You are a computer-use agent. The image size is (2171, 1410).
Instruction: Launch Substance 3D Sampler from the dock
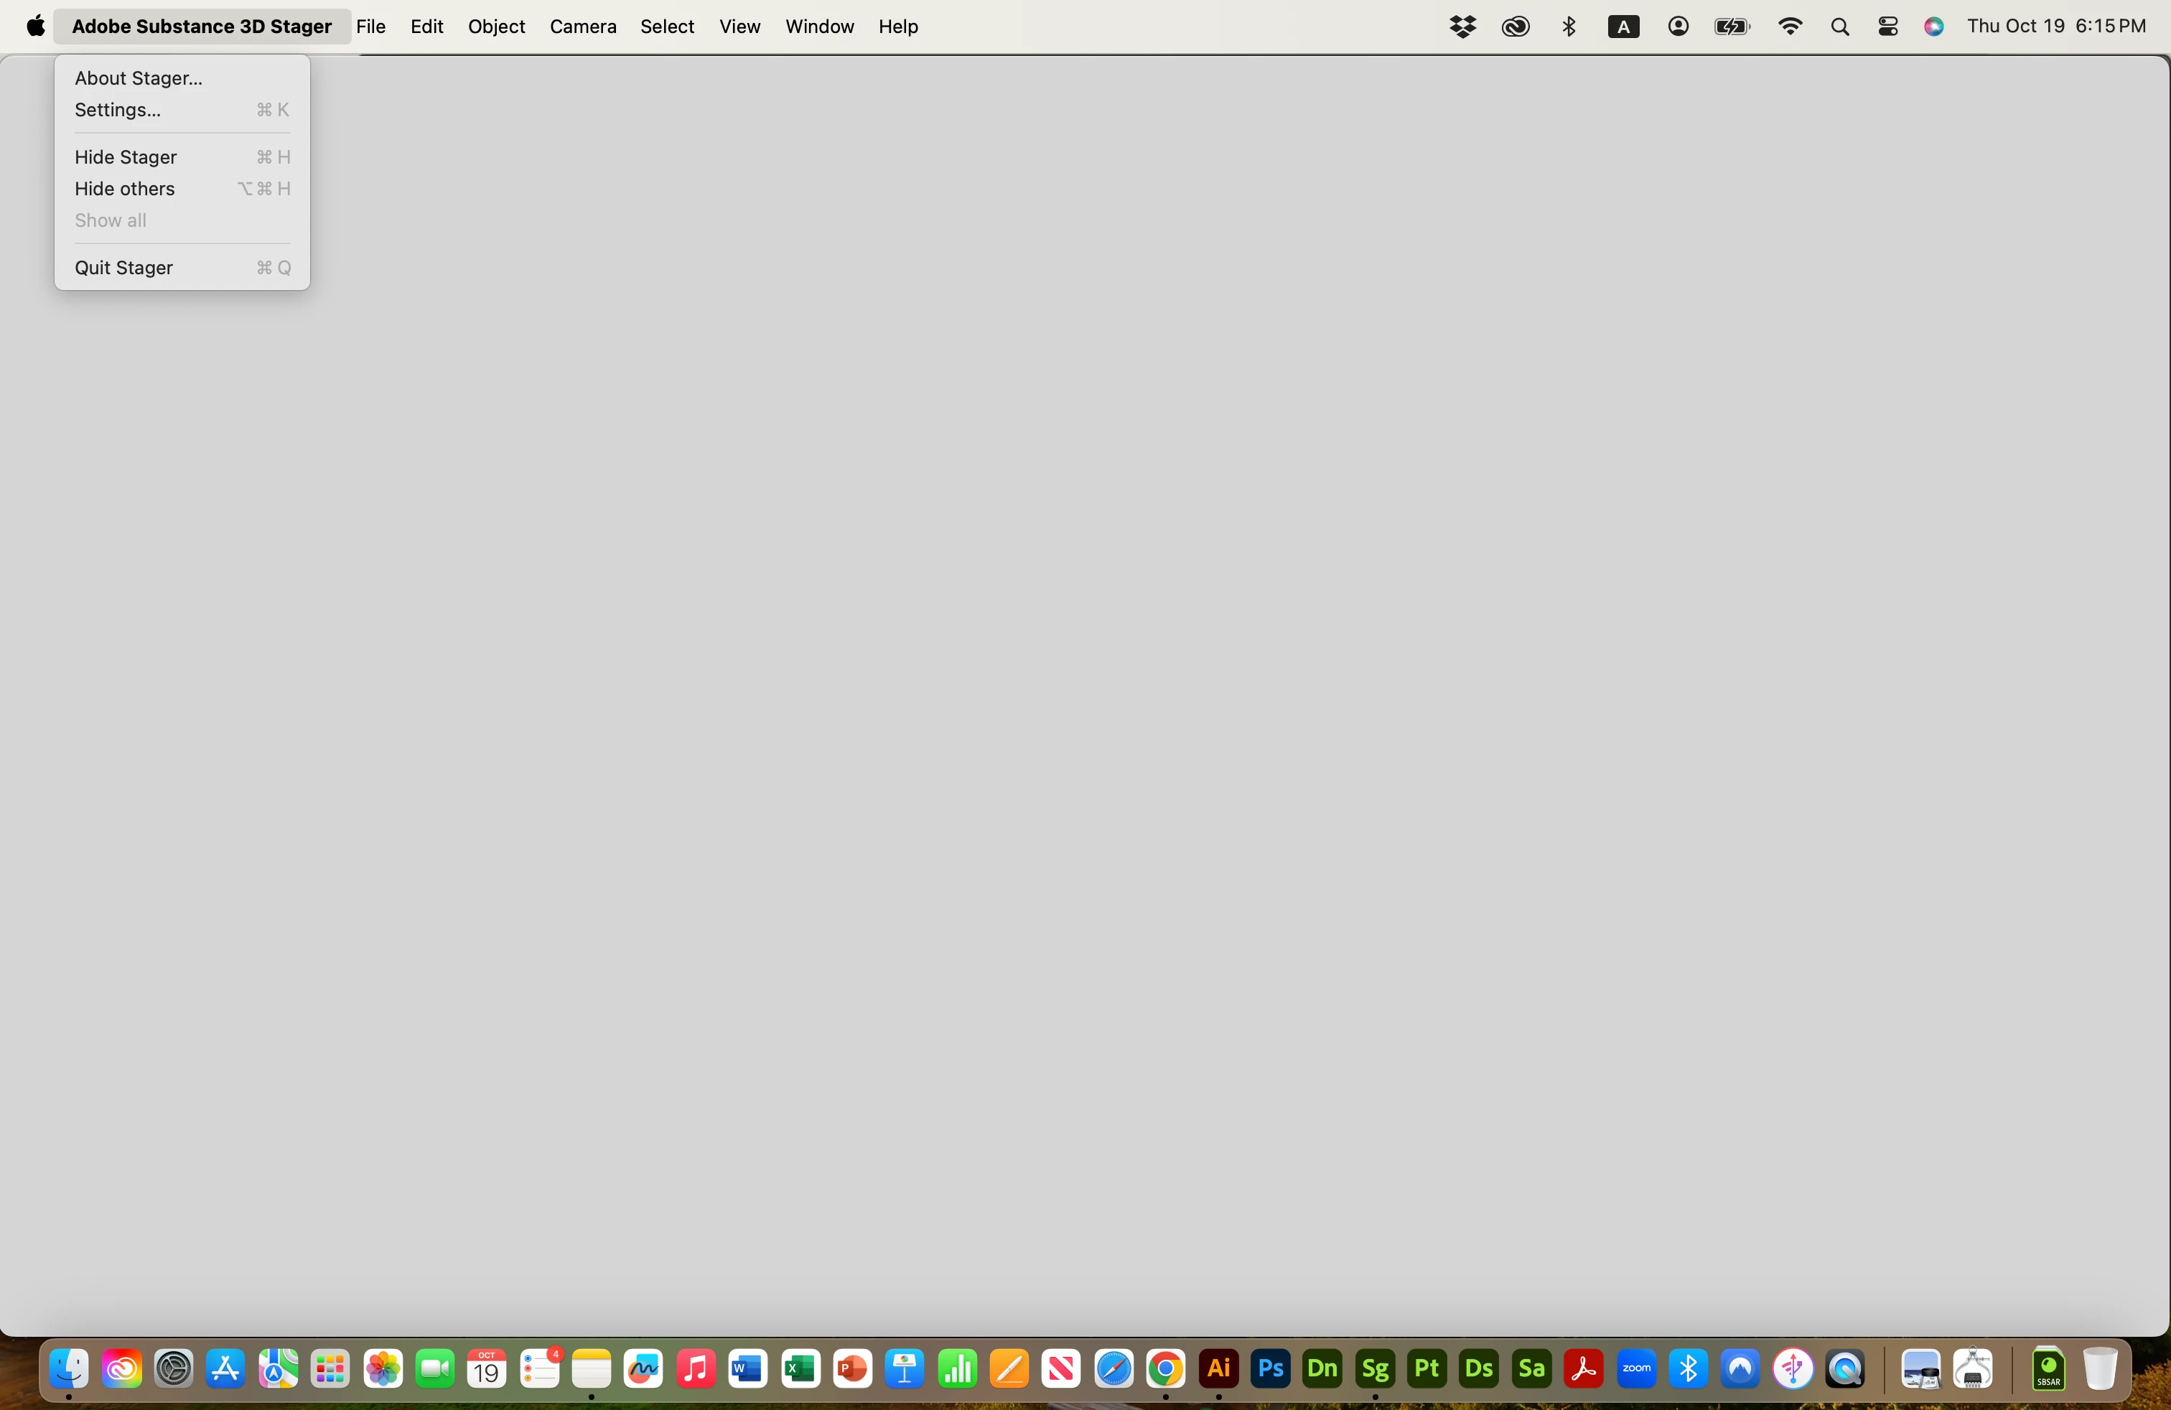point(1531,1369)
